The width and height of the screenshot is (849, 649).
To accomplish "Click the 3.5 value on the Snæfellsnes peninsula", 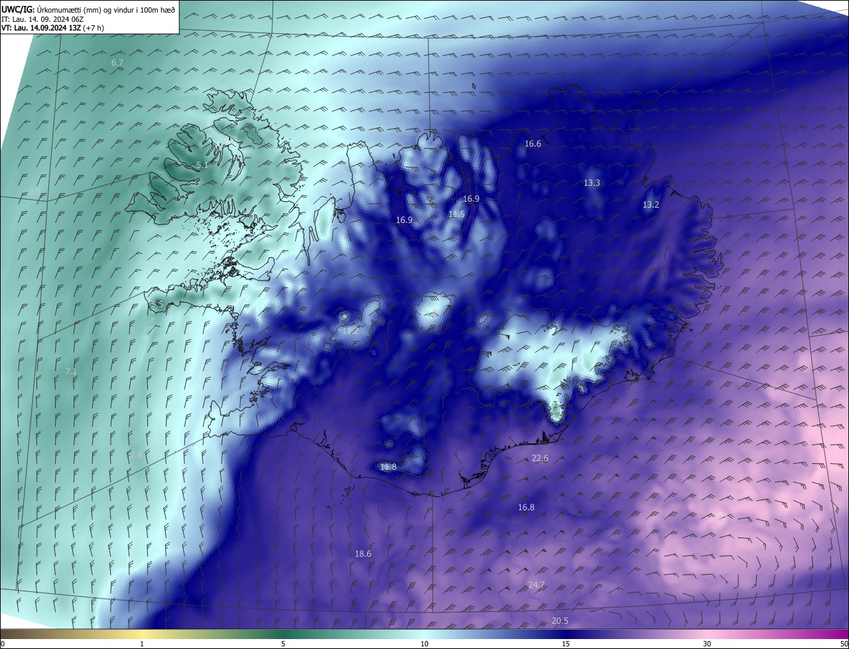I will 157,304.
